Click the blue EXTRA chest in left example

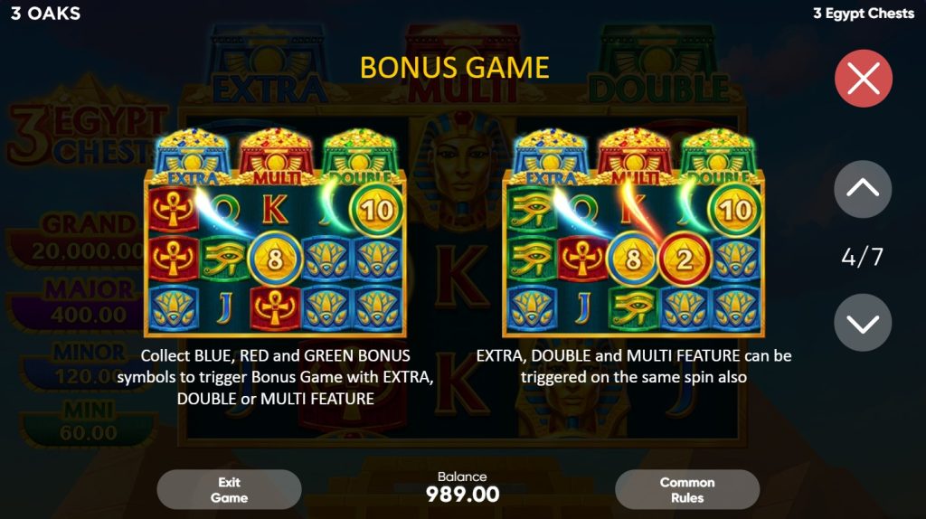tap(193, 156)
